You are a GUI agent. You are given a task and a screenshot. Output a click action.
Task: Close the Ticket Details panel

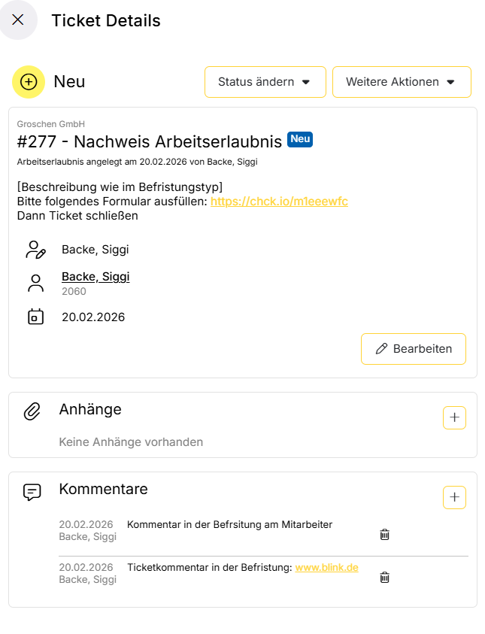(18, 20)
